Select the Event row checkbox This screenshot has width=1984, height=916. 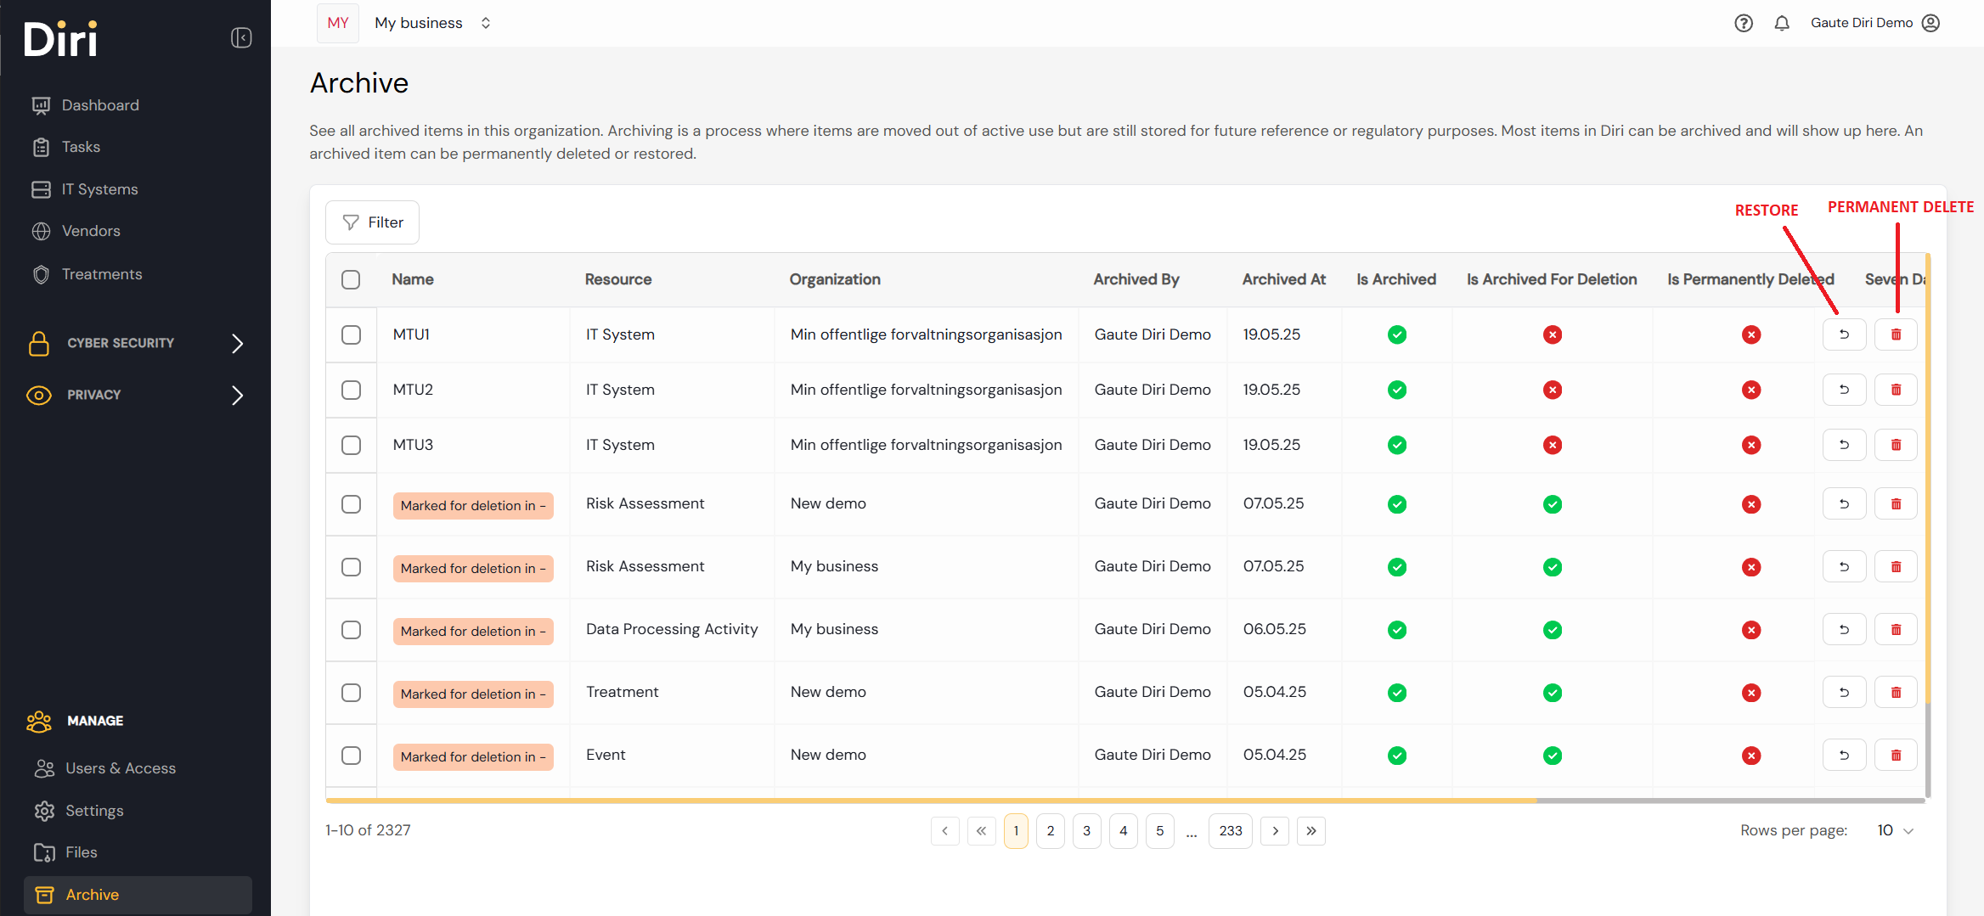351,756
